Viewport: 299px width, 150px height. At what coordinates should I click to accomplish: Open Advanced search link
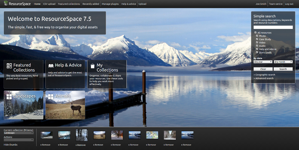pyautogui.click(x=263, y=78)
